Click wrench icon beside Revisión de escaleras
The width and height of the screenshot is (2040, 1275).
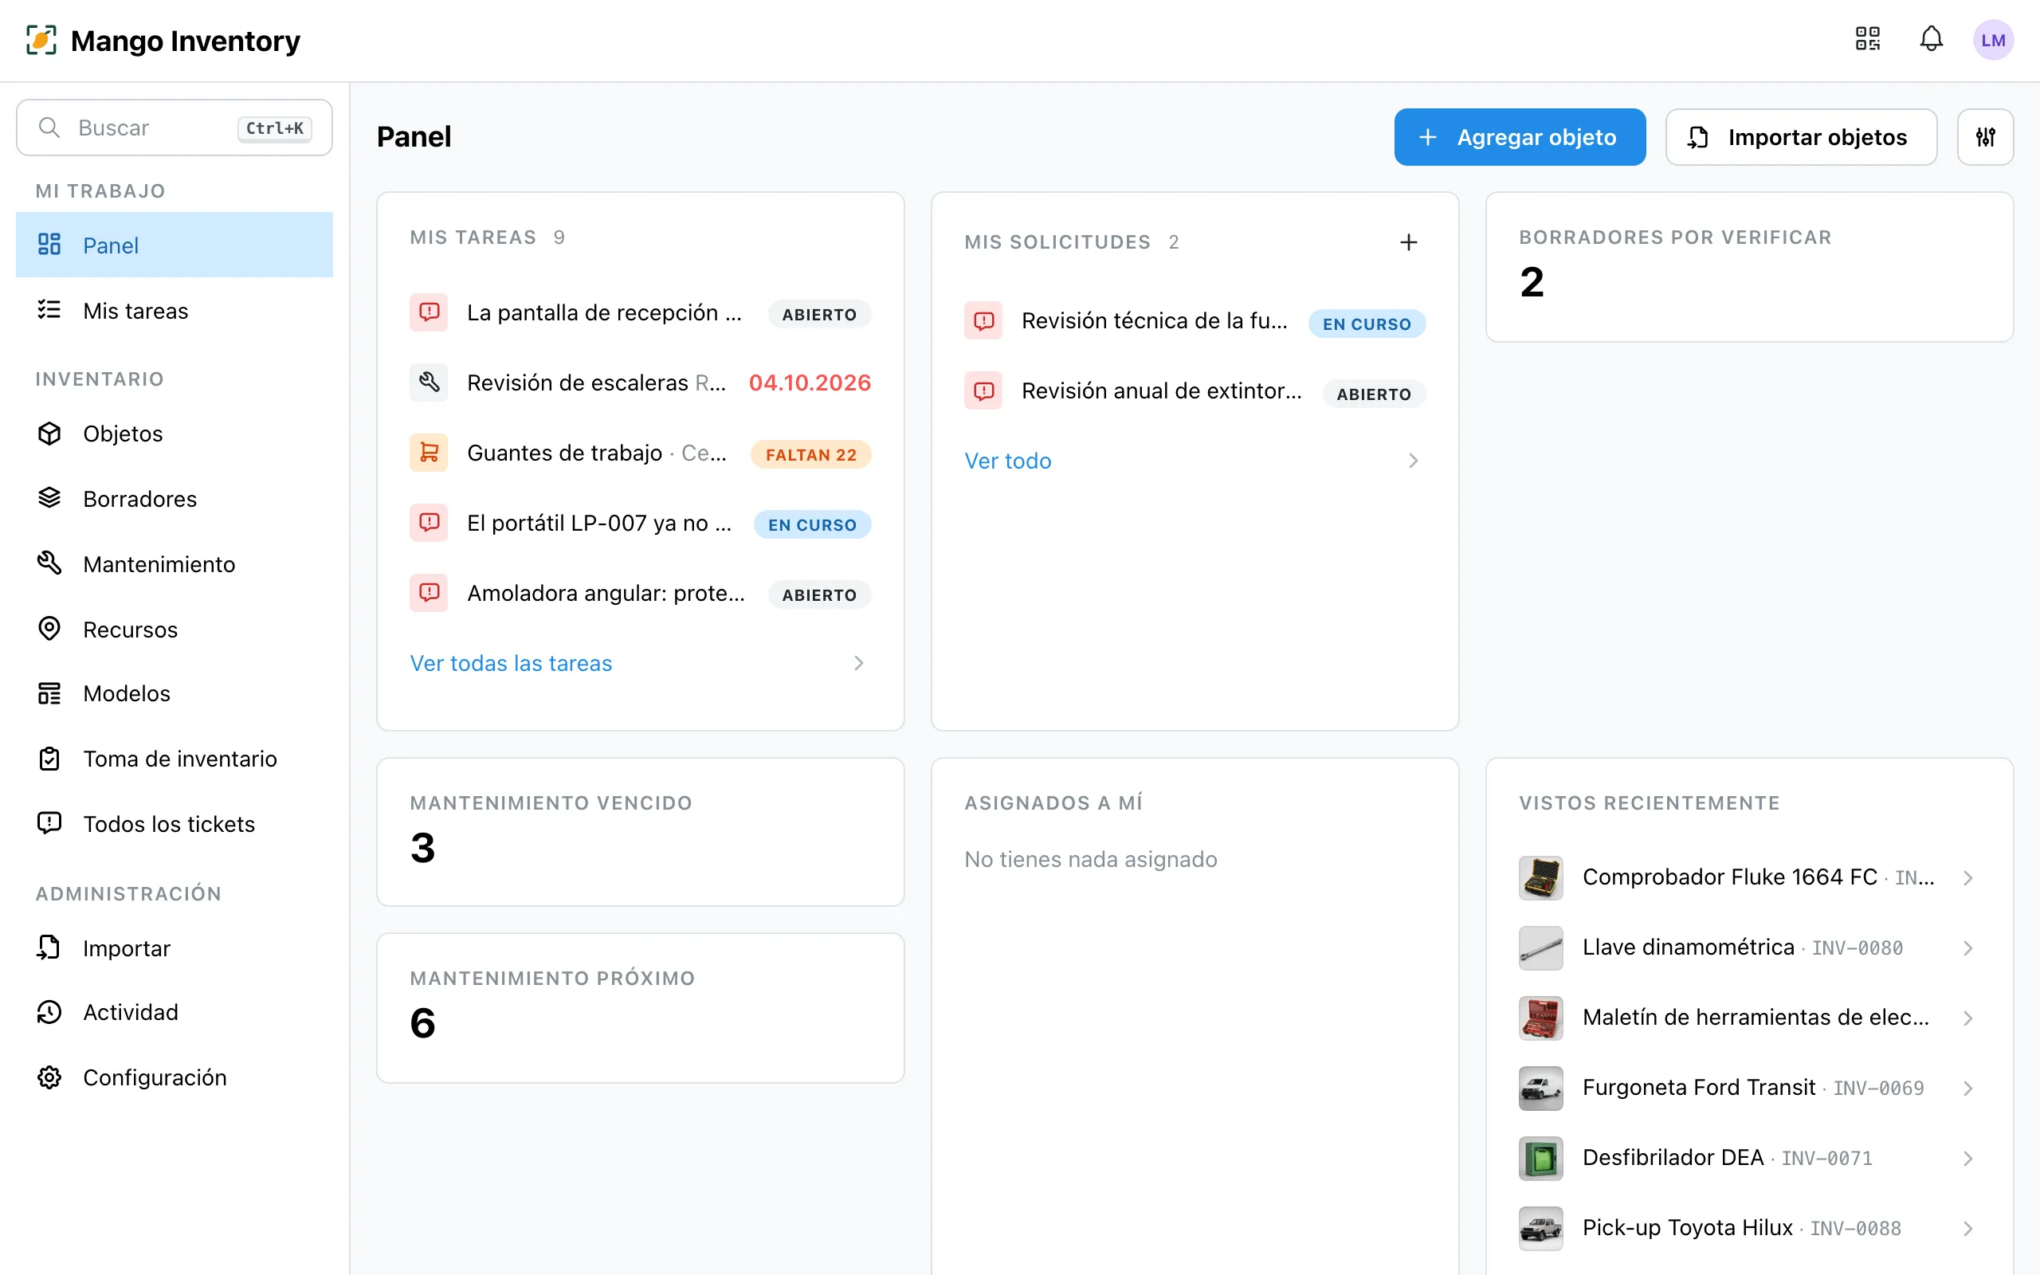(x=429, y=382)
